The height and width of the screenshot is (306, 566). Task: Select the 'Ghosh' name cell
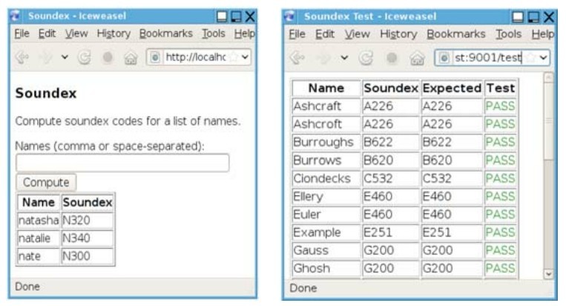[x=326, y=269]
